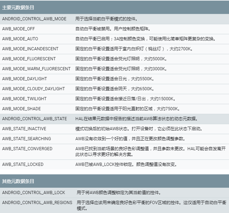Image resolution: width=229 pixels, height=213 pixels.
Task: Select the AWB_MODE_OFF cell
Action: click(x=19, y=29)
